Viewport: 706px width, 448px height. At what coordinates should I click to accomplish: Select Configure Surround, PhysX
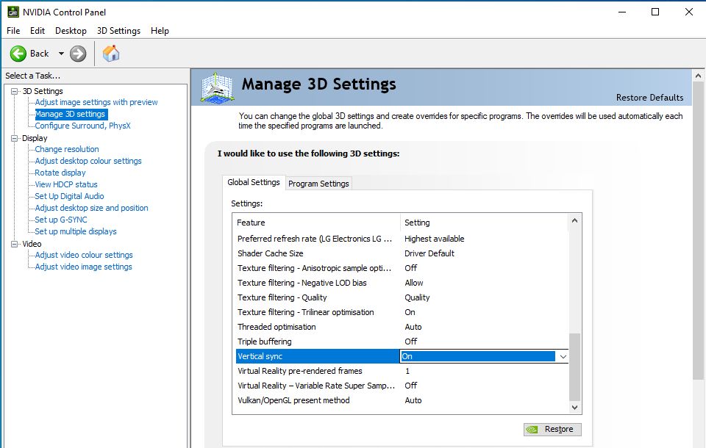click(x=82, y=126)
